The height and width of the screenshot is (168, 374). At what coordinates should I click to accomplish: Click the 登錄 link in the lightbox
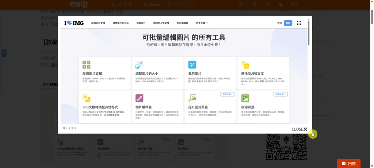pos(279,23)
